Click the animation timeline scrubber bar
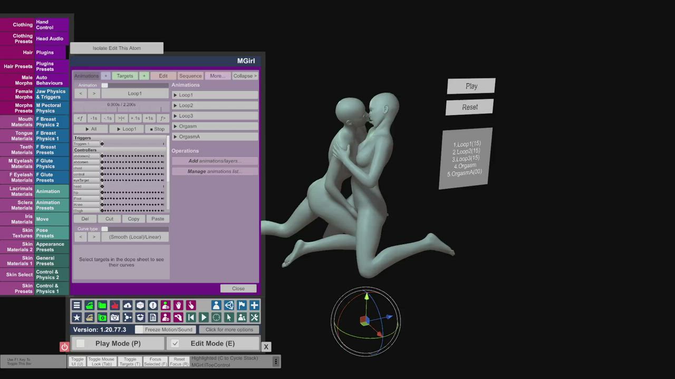The height and width of the screenshot is (379, 675). pos(121,110)
